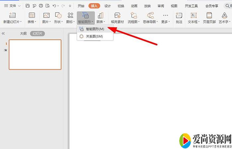
Task: Insert a comment with 批注
Action: [179, 18]
